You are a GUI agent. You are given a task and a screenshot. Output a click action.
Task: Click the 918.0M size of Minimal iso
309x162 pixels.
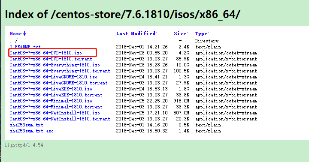click(x=181, y=101)
